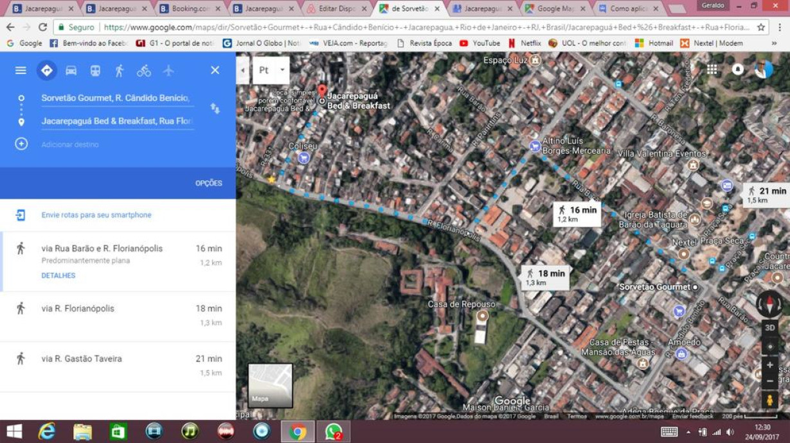The height and width of the screenshot is (443, 790).
Task: Open the Google Maps hamburger menu
Action: [21, 70]
